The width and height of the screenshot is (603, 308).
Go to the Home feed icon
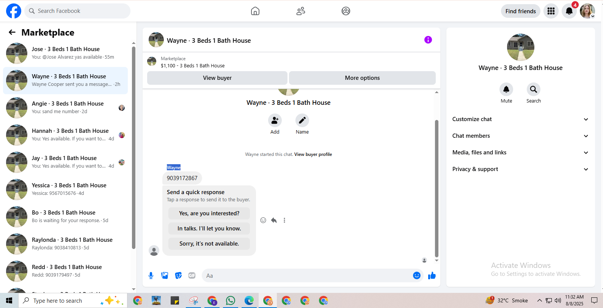(255, 11)
